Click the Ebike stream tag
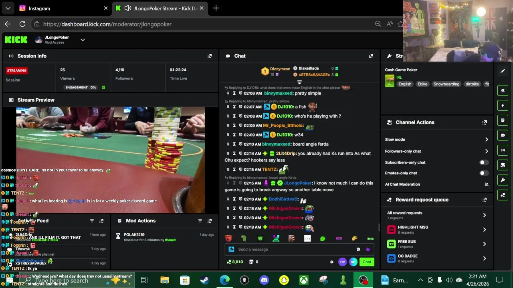 click(x=422, y=84)
